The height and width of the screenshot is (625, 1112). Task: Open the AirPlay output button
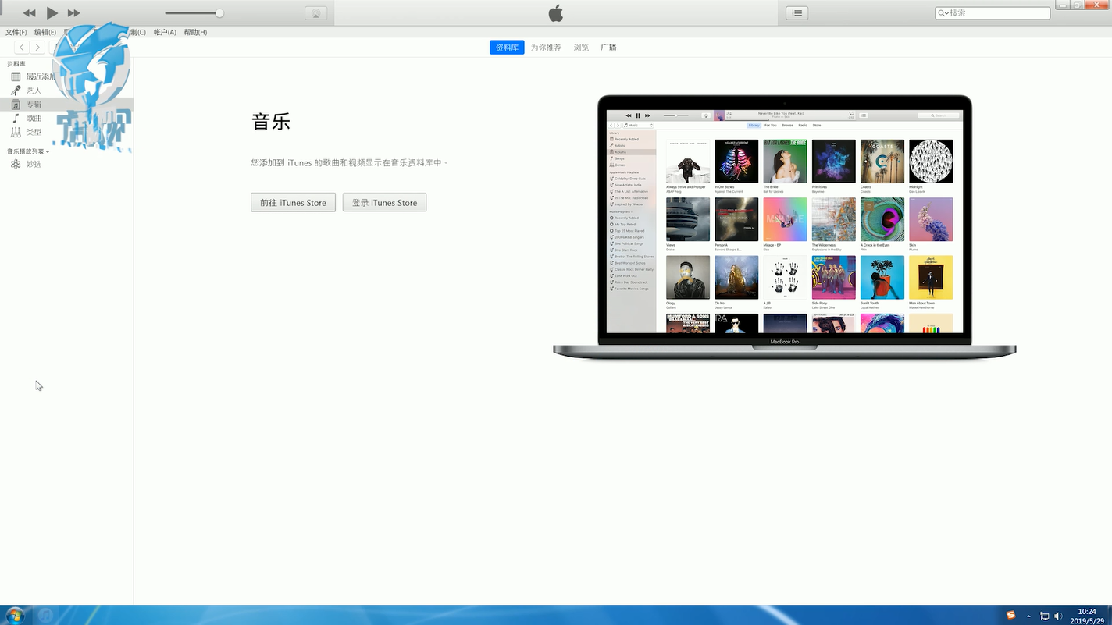click(315, 13)
